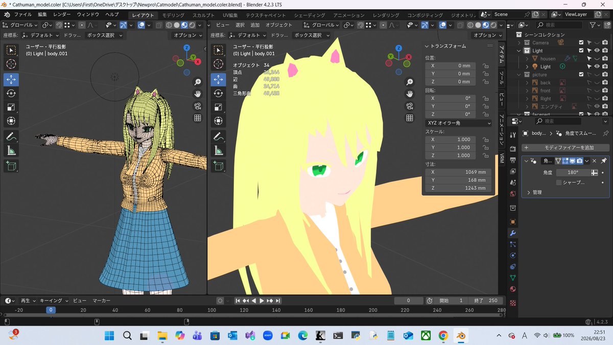Switch to the シェーディング workspace tab

pos(309,15)
